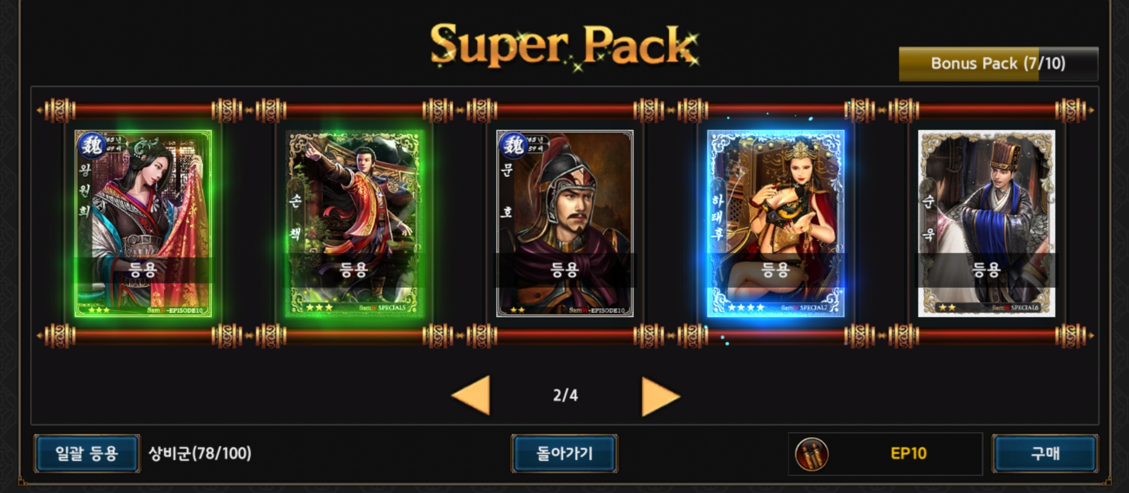Recruit 하태후 with the 등용 label

click(775, 270)
